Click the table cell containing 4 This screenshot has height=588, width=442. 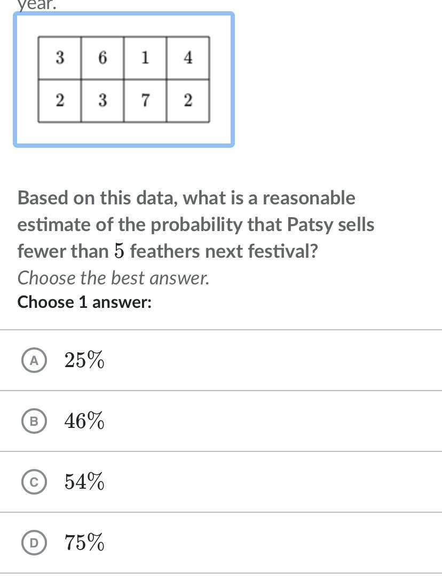[188, 58]
